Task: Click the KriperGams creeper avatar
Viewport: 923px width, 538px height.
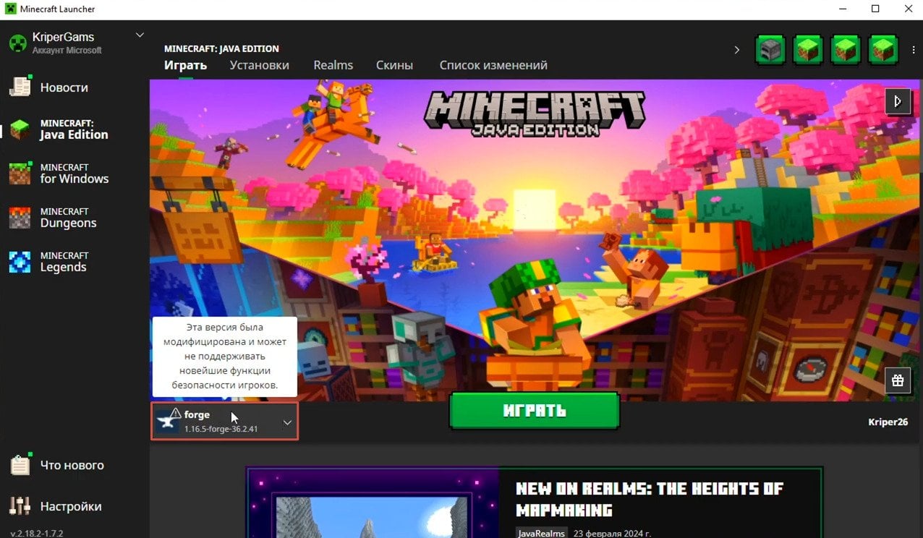Action: click(18, 43)
